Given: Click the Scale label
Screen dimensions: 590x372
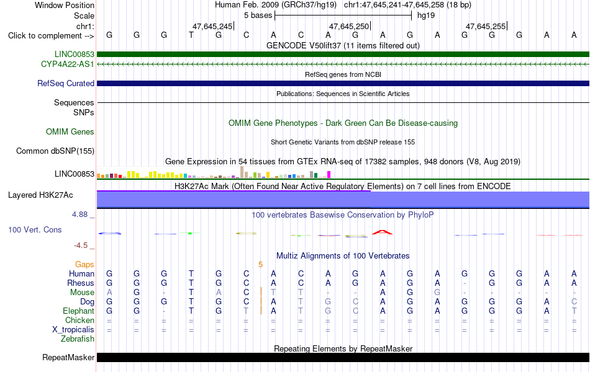Looking at the screenshot, I should [84, 15].
